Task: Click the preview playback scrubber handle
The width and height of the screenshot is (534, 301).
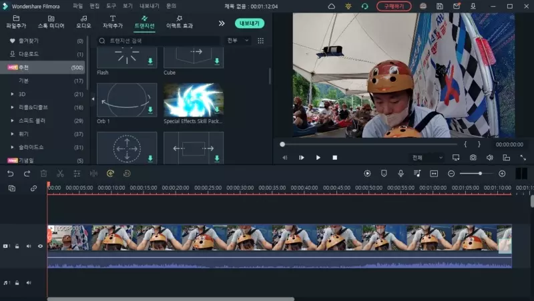Action: click(x=282, y=145)
